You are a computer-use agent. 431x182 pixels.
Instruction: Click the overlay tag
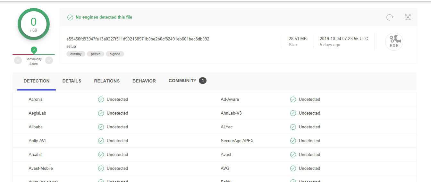coord(76,54)
